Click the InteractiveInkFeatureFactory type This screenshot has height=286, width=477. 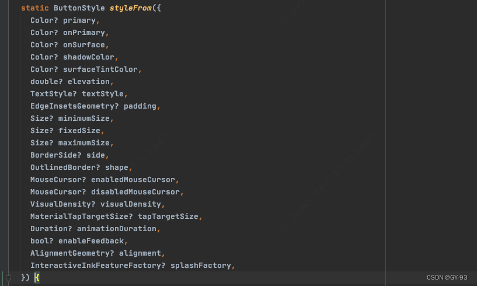(x=96, y=266)
